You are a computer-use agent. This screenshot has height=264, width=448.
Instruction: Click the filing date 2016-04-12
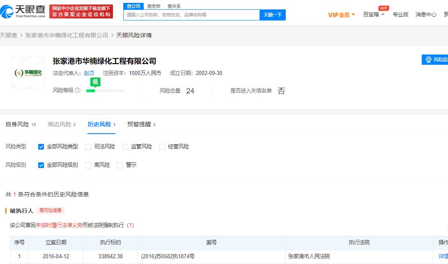click(56, 256)
